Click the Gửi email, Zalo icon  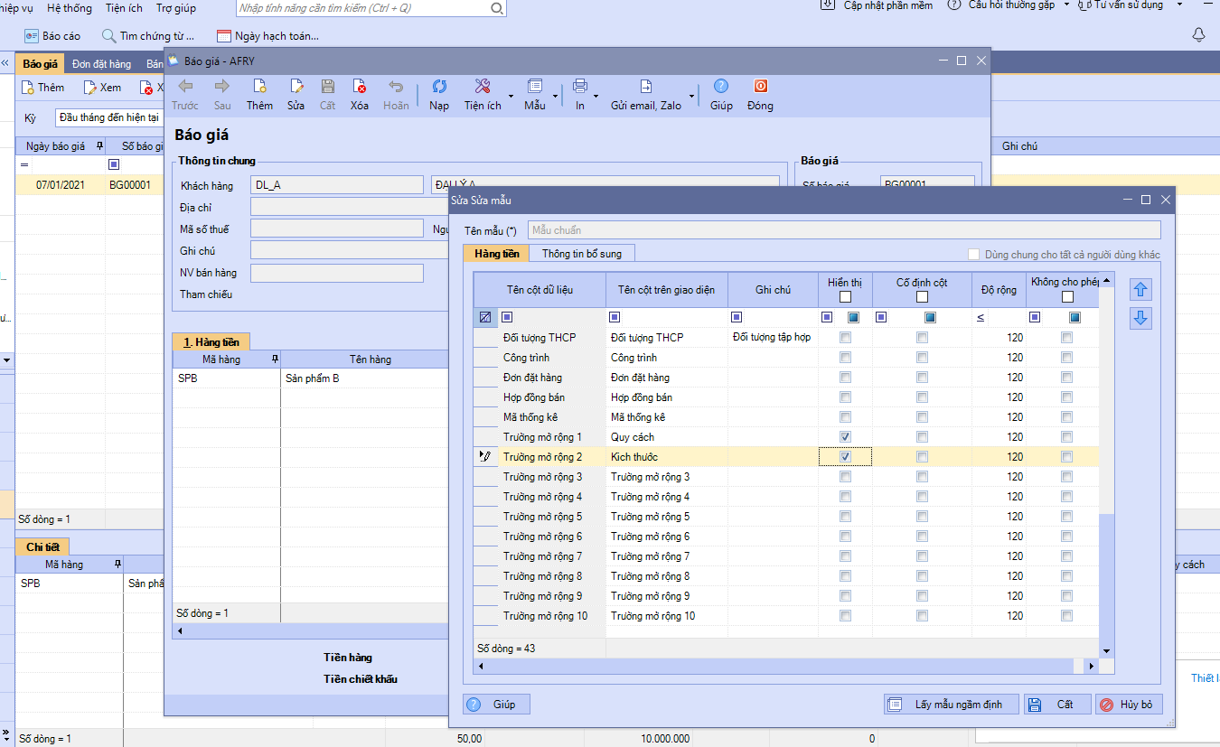[646, 88]
